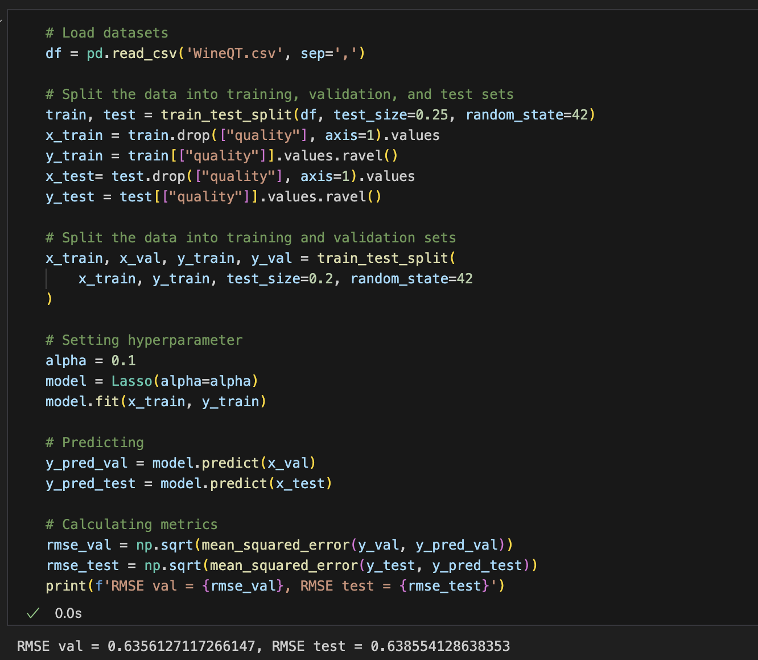The image size is (758, 660).
Task: Click the "model.fit(x_train, y_train)" line
Action: [x=156, y=402]
